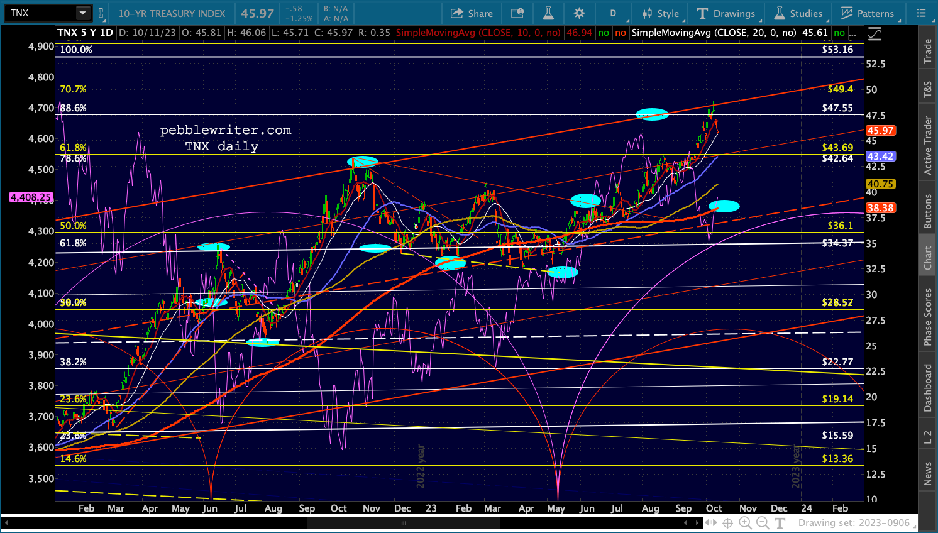Click the 43.42 blue price bubble

click(x=880, y=157)
